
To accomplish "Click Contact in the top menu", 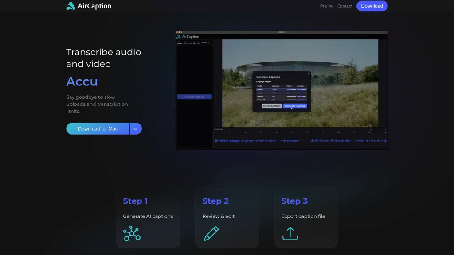I will click(345, 6).
